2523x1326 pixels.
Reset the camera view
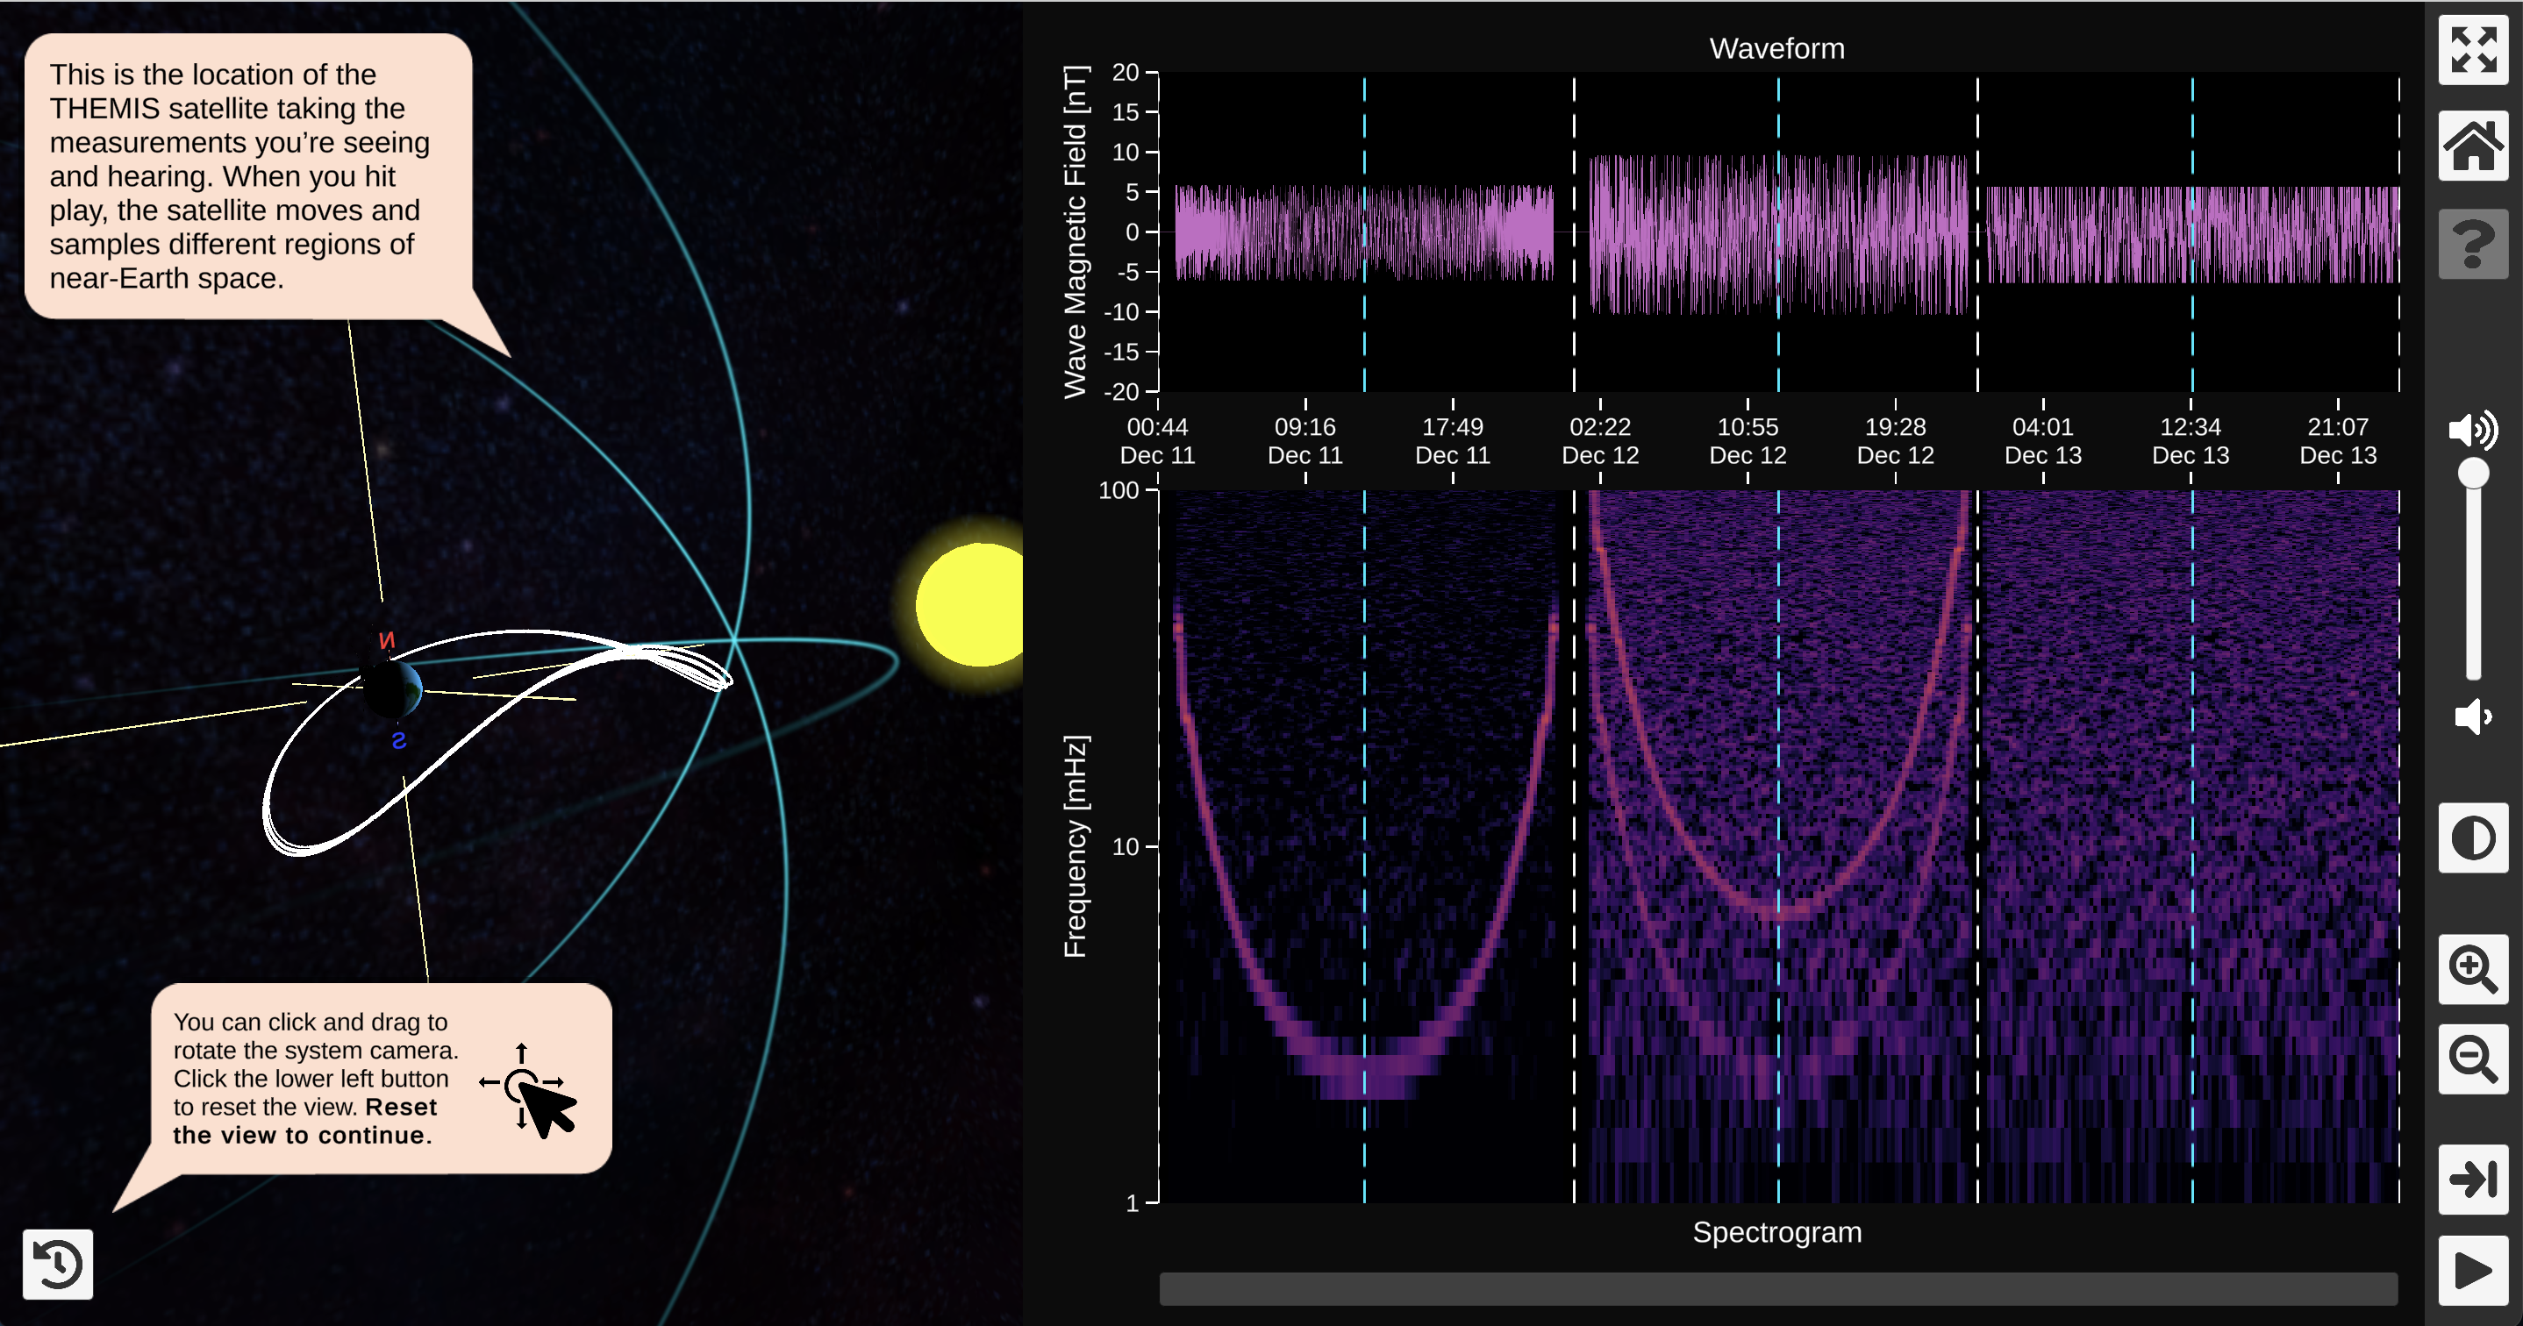(x=57, y=1265)
